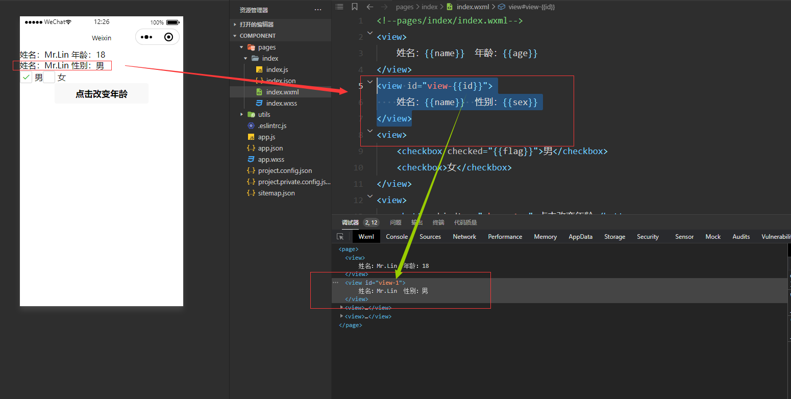This screenshot has width=791, height=399.
Task: Open the AppData debugger tab
Action: [x=581, y=237]
